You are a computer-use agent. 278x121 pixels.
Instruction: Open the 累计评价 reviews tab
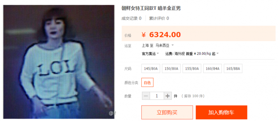click(159, 18)
